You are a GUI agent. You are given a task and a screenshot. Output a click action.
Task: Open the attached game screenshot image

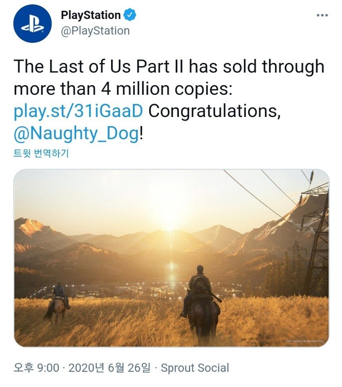coord(171,258)
